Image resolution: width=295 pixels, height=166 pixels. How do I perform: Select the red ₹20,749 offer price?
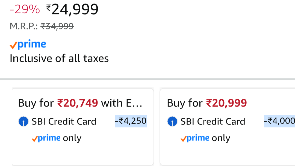[78, 103]
